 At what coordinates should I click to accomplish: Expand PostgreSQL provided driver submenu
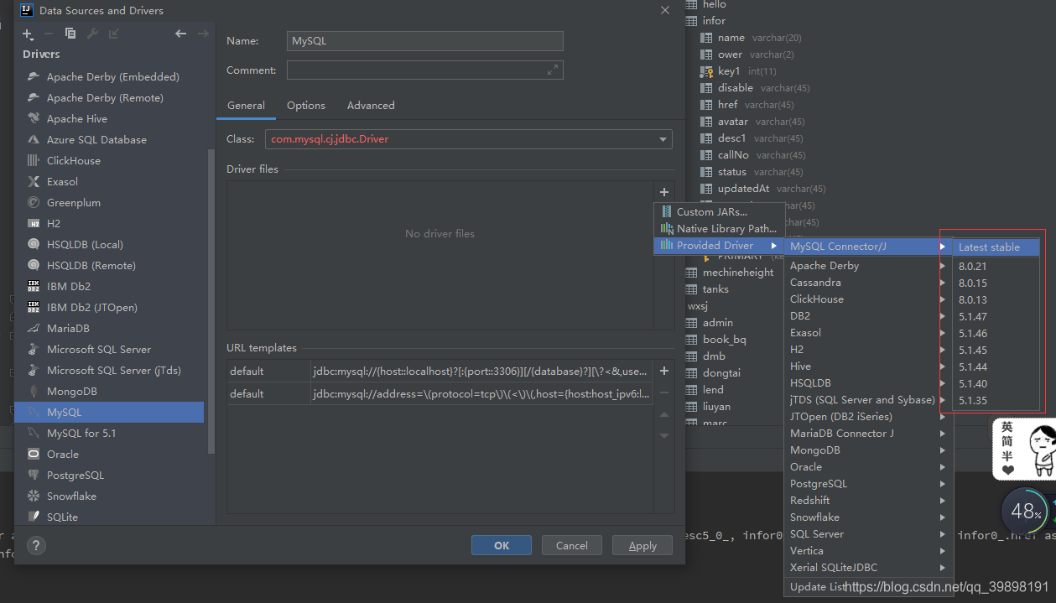pyautogui.click(x=869, y=483)
